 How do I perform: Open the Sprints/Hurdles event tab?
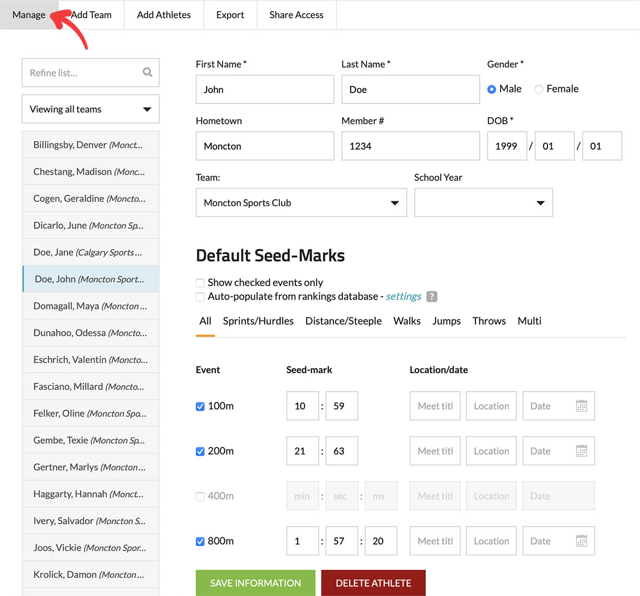click(x=258, y=321)
